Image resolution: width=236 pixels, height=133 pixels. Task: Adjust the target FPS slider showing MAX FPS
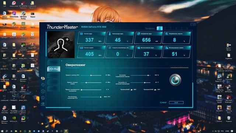click(x=91, y=97)
